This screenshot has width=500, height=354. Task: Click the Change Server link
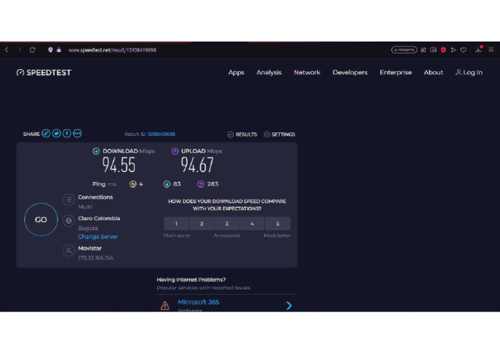[98, 237]
